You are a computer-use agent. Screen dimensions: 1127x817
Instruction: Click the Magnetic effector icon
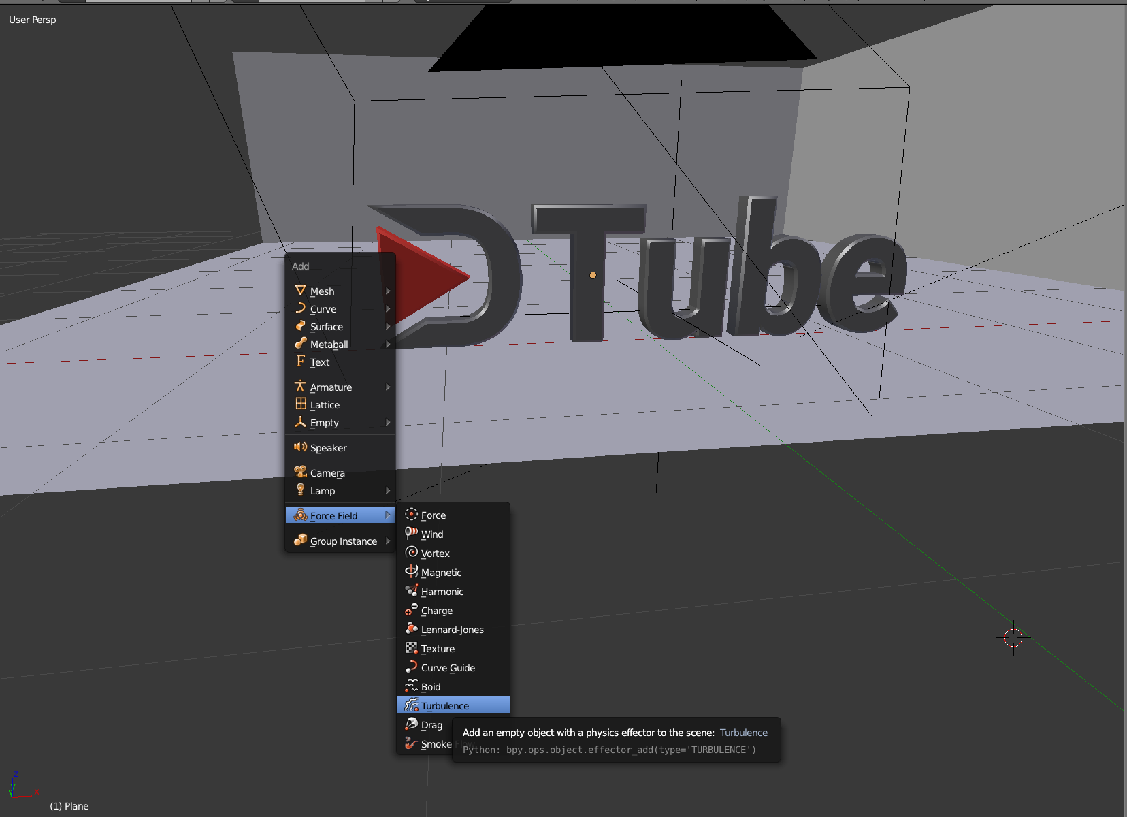pos(411,572)
